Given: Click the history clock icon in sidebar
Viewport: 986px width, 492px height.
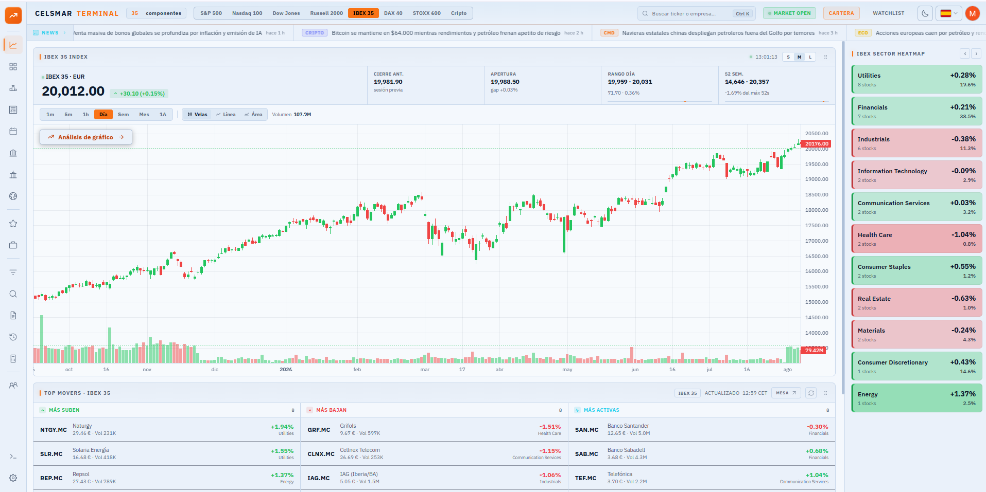Looking at the screenshot, I should tap(13, 337).
